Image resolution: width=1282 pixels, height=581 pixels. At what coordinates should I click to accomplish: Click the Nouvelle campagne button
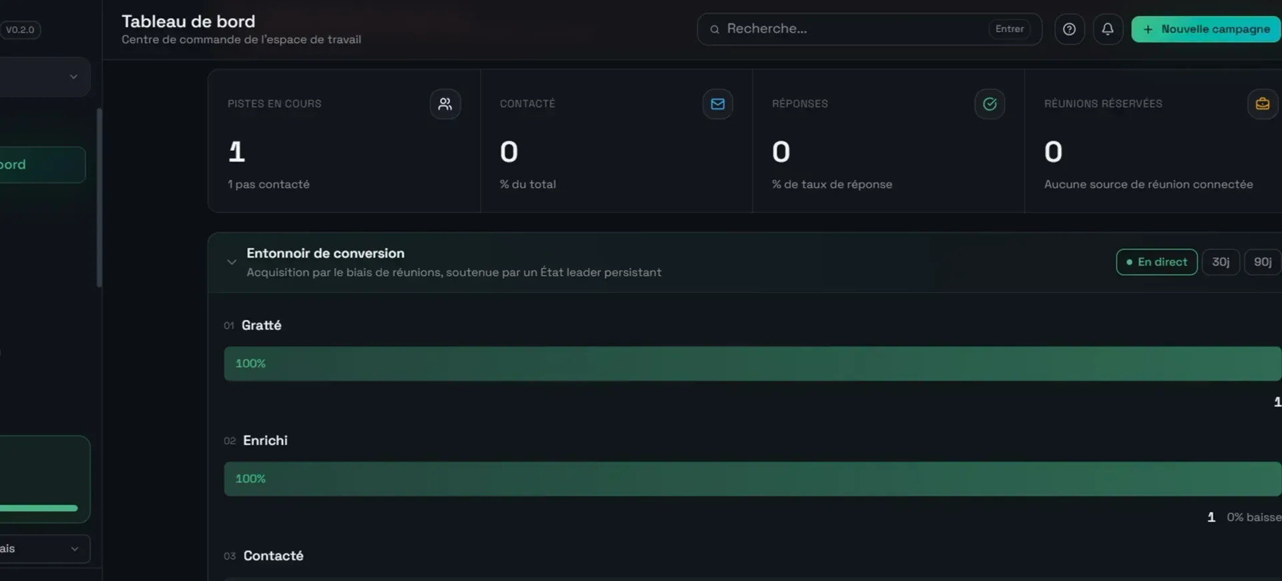coord(1206,29)
